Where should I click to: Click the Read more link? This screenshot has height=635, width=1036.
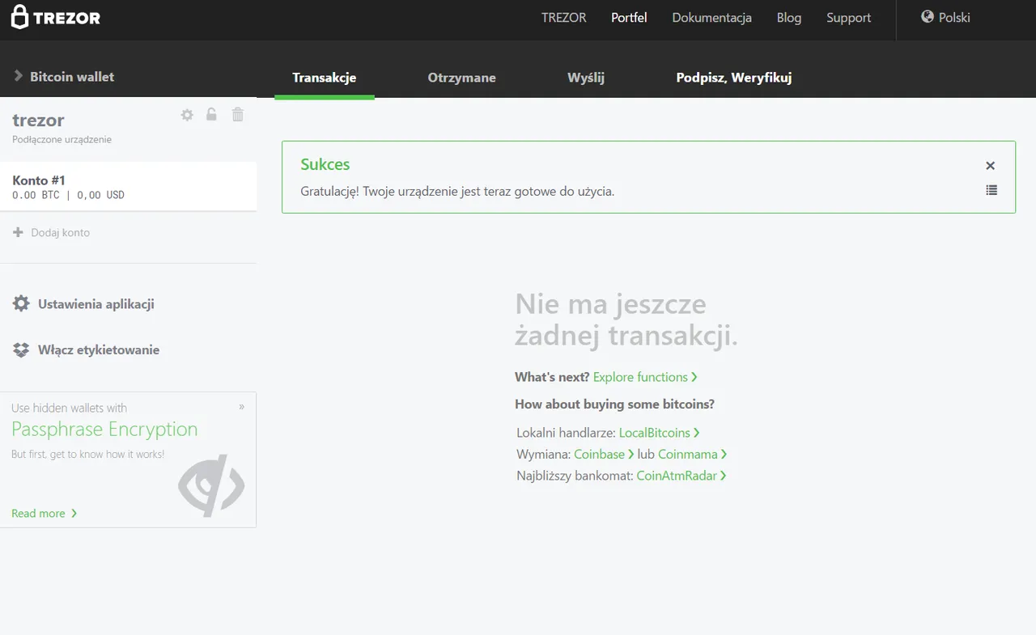44,513
